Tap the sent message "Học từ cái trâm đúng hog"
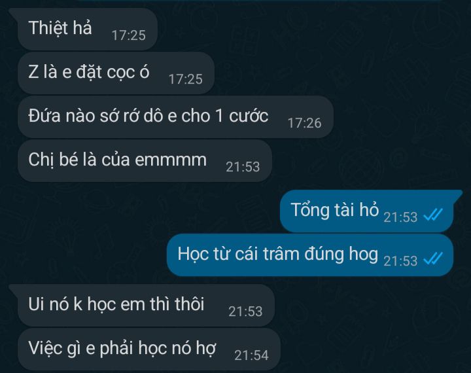The height and width of the screenshot is (373, 471). (x=310, y=255)
